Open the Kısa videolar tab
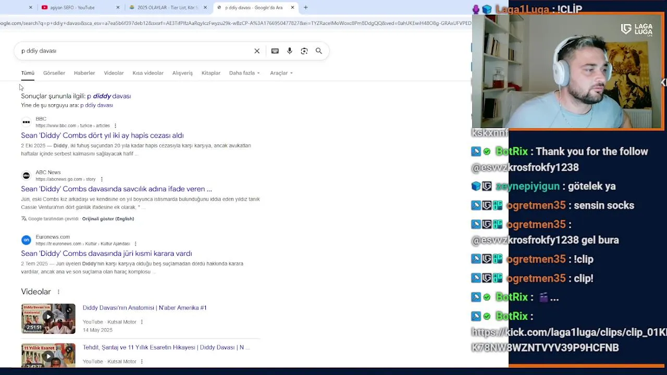 pos(148,73)
